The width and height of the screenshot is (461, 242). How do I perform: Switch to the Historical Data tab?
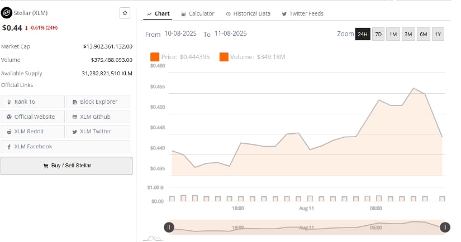pos(248,13)
